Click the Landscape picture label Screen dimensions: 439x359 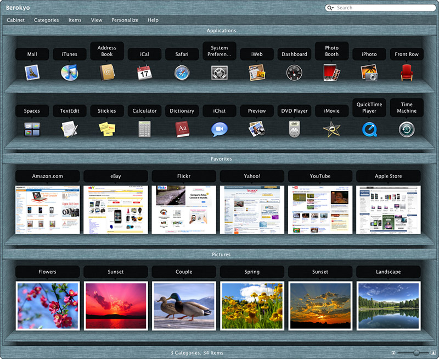tap(389, 272)
